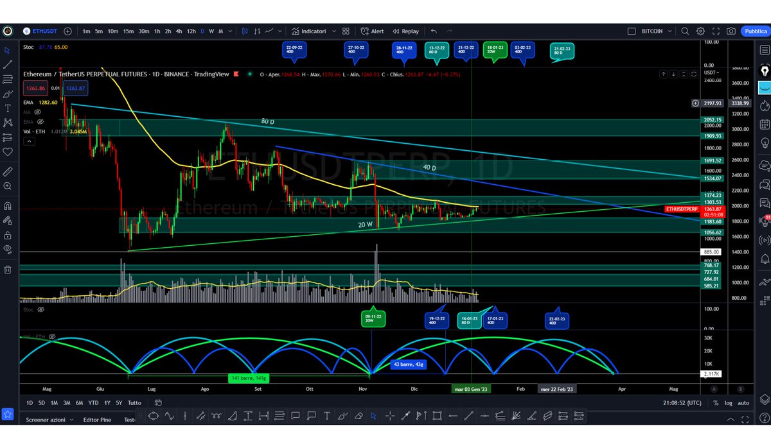
Task: Click the ETHUSDT symbol search
Action: (39, 31)
